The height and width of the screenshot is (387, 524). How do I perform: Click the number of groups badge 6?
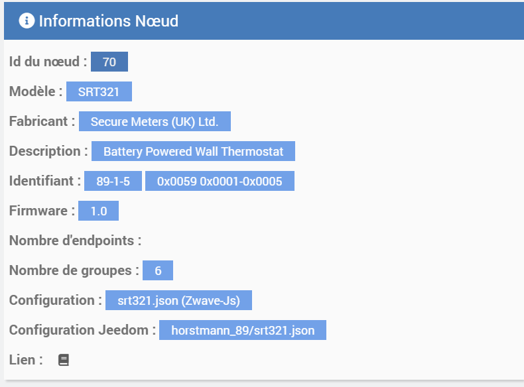click(158, 270)
